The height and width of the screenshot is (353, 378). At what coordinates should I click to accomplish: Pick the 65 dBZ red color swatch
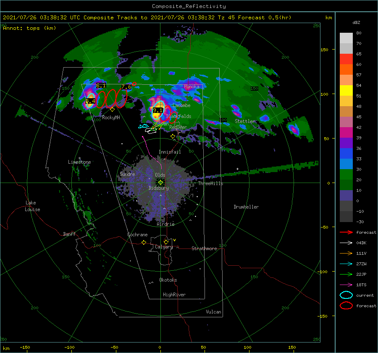coord(346,59)
